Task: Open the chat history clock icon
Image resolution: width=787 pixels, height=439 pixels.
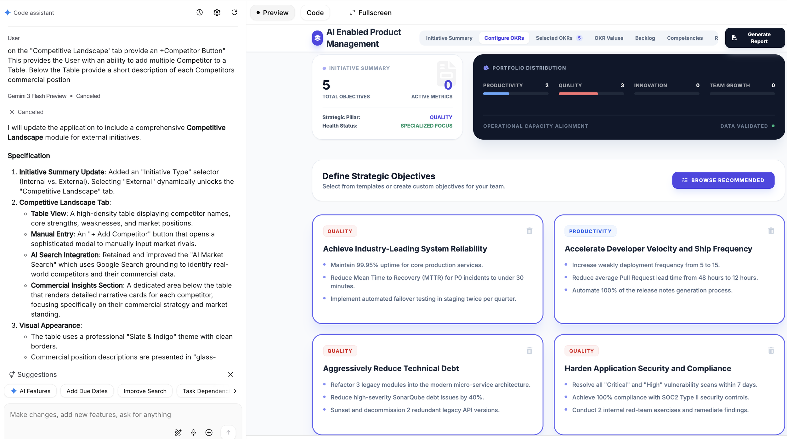Action: (199, 12)
